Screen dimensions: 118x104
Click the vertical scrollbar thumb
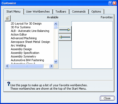[56, 27]
